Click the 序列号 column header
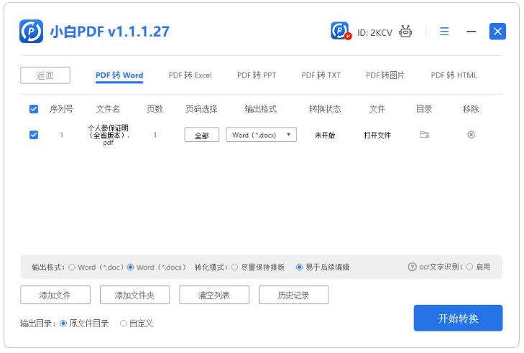This screenshot has width=524, height=353. (61, 109)
